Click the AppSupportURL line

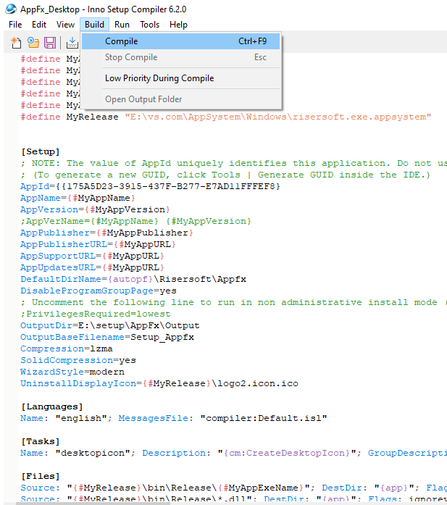[92, 256]
